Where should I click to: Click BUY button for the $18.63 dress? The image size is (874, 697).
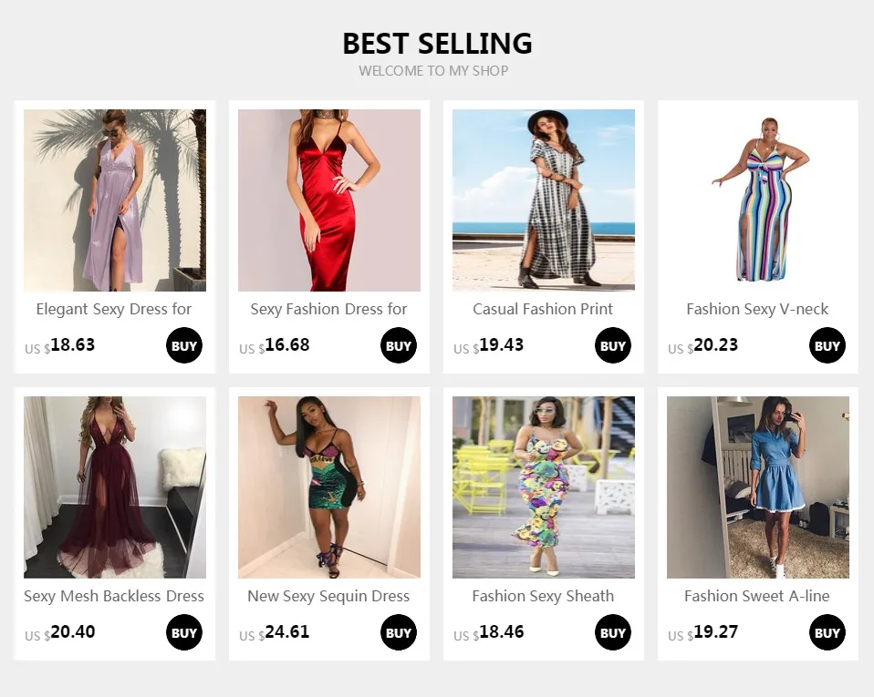click(x=184, y=345)
